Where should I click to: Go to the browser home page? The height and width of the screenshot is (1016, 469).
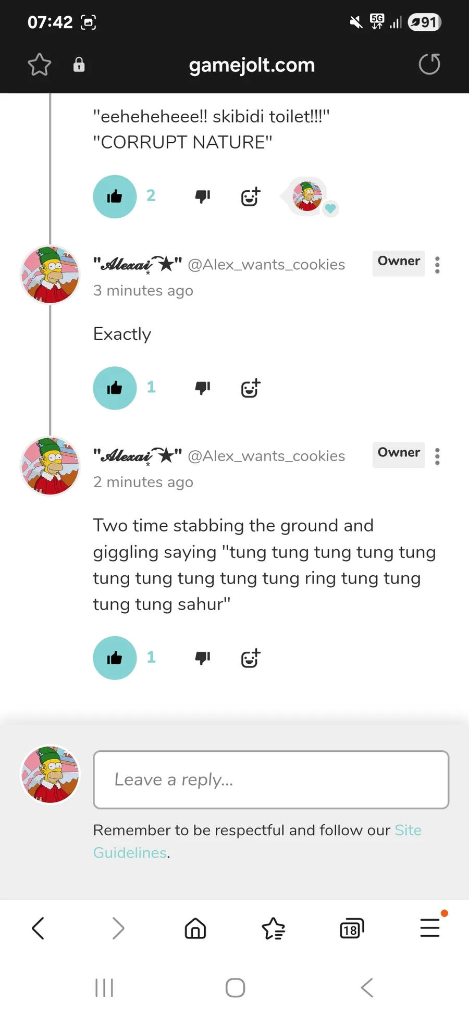pos(195,928)
